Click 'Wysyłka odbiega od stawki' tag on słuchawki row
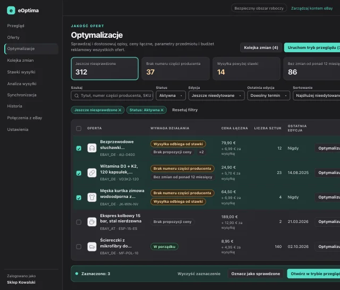 pyautogui.click(x=178, y=144)
